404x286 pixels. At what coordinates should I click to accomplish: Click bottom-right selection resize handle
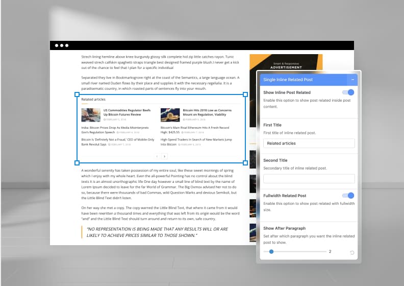coord(245,163)
